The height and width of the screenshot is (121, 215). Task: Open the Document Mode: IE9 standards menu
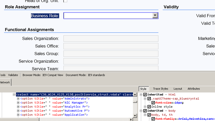(x=85, y=75)
